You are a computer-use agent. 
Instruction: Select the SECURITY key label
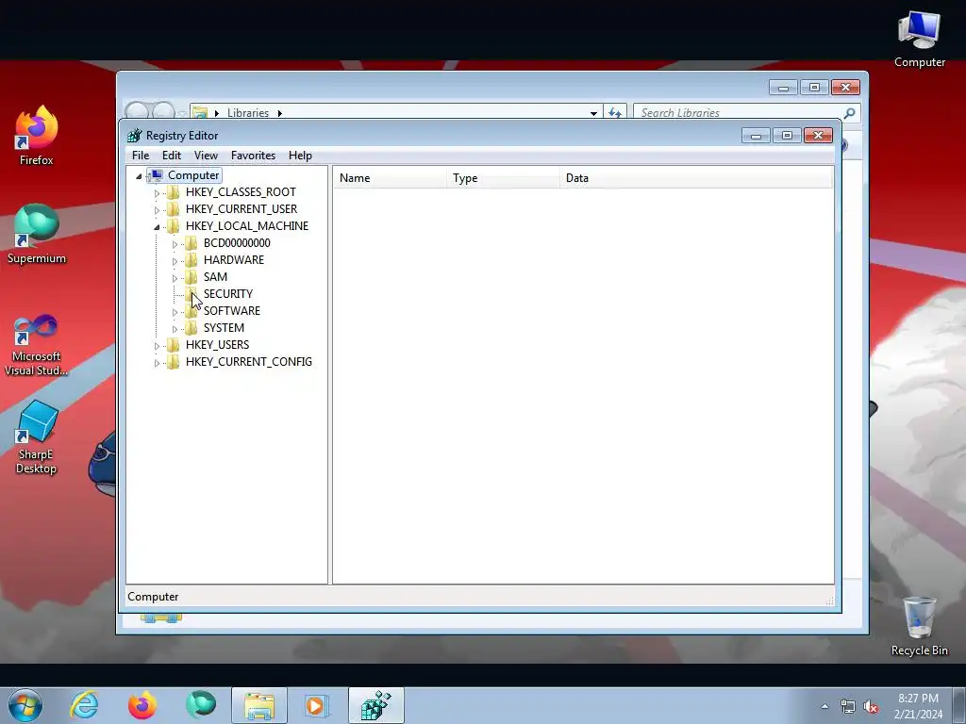pyautogui.click(x=228, y=294)
